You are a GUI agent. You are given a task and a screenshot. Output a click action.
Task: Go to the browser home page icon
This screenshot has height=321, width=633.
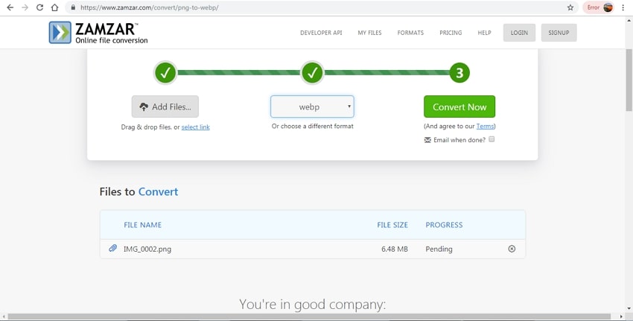(x=54, y=7)
